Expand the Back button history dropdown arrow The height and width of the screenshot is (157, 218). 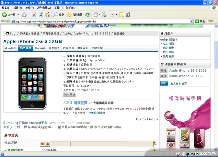(x=18, y=15)
